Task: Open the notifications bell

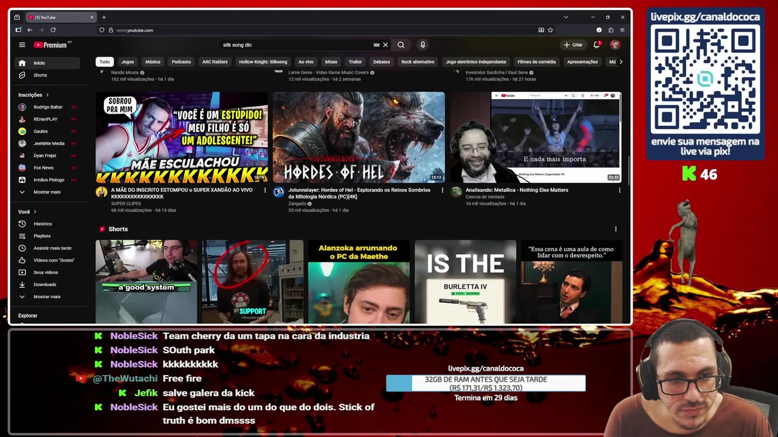Action: coord(597,45)
